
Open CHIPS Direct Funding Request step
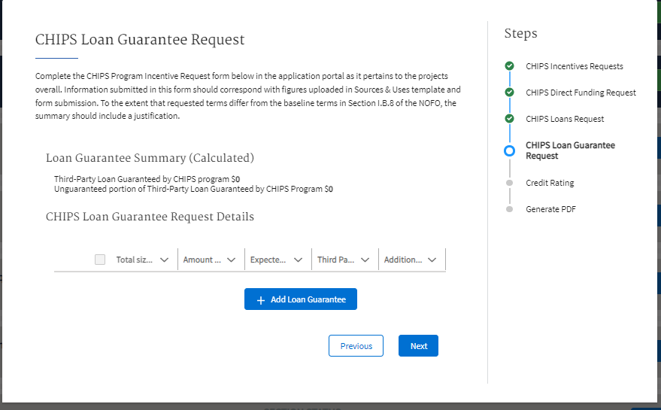tap(581, 93)
